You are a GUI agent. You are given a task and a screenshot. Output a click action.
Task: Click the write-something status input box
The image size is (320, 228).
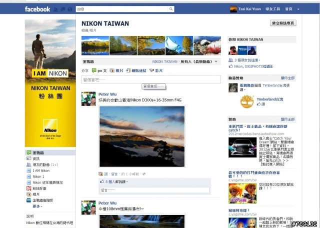(x=151, y=79)
